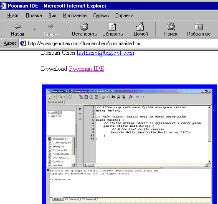Click Cascade windows icon in Poorman IDE toolbar

81,97
